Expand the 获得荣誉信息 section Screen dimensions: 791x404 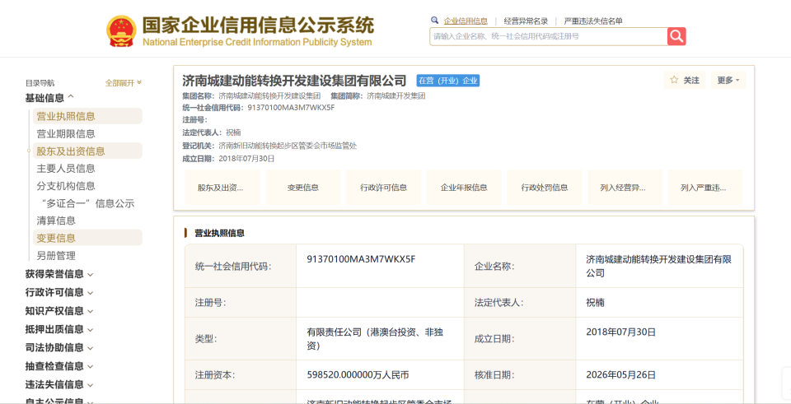click(x=59, y=274)
